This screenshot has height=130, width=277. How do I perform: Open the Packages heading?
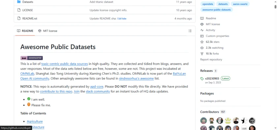(x=207, y=93)
